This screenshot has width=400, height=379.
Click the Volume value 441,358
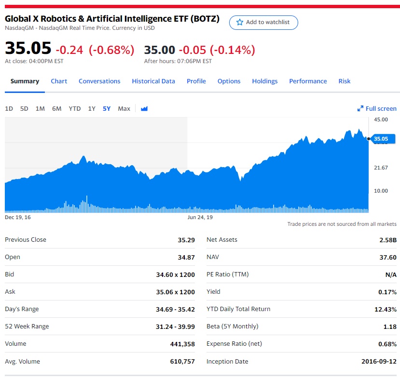click(182, 344)
